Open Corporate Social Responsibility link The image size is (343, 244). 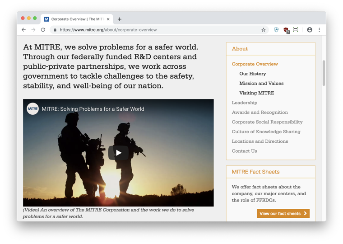pyautogui.click(x=267, y=122)
